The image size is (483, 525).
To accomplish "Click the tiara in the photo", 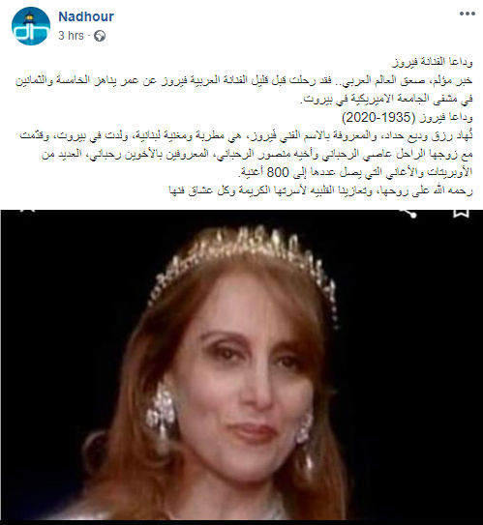I will tap(246, 265).
